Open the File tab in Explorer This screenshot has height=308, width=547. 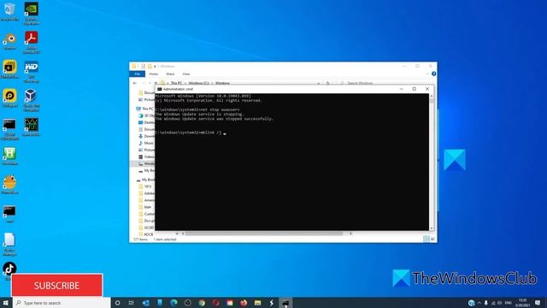point(137,74)
